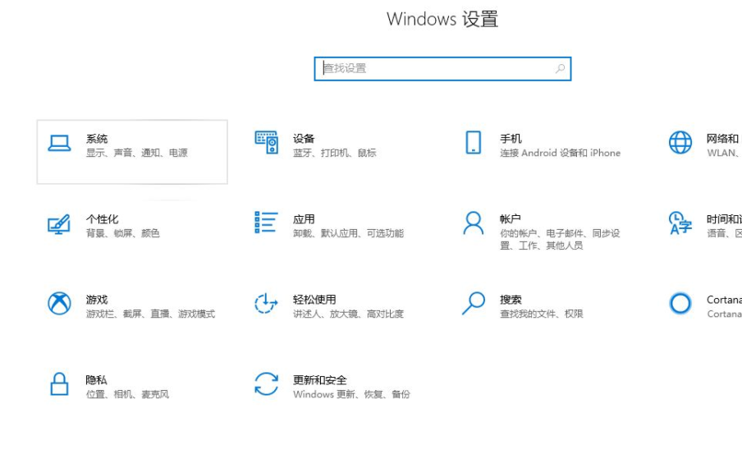
Task: Click the Cortana circle icon
Action: [680, 303]
